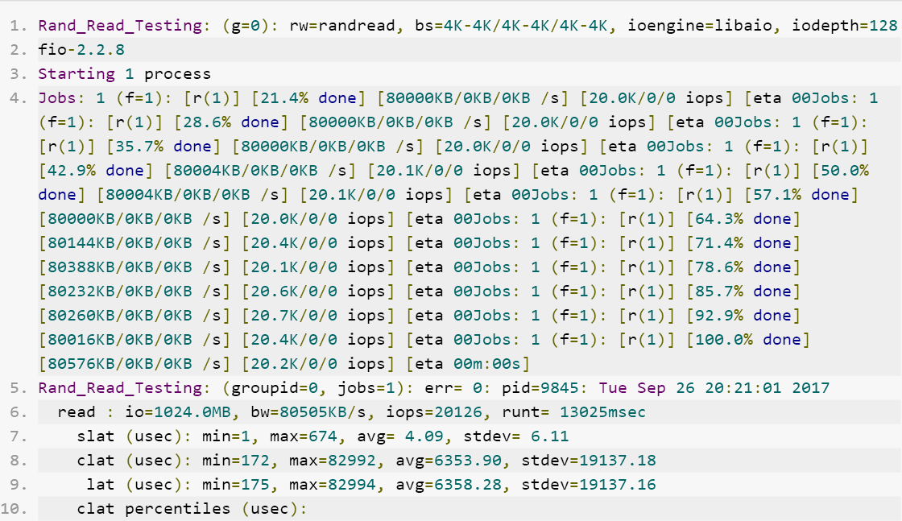902x521 pixels.
Task: Click the 'Rand_Read_Testing' label on line 1
Action: tap(120, 26)
